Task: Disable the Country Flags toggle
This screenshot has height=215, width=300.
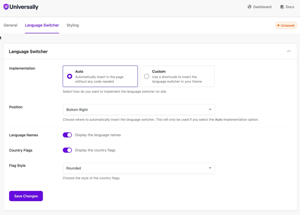Action: click(x=67, y=150)
